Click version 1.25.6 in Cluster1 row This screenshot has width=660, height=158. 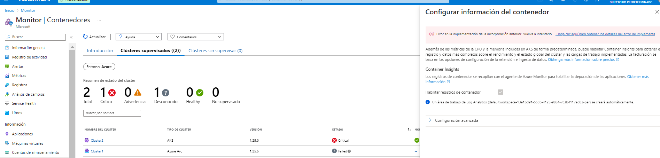(x=254, y=151)
